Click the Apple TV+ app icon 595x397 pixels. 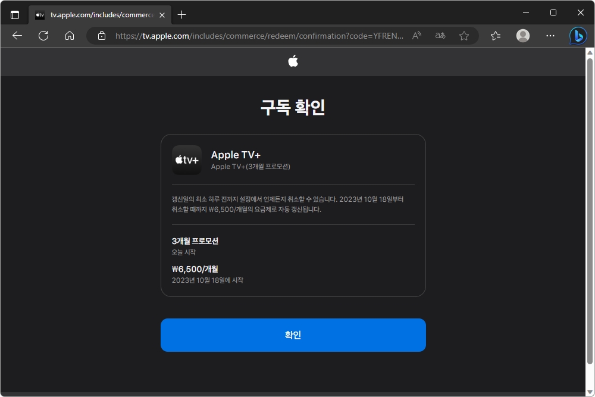[187, 160]
